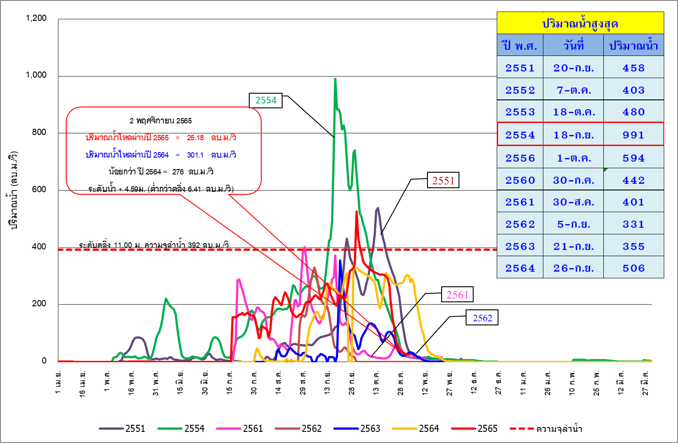Click the "1 เม.ย." x-axis label
The image size is (678, 443).
point(59,382)
